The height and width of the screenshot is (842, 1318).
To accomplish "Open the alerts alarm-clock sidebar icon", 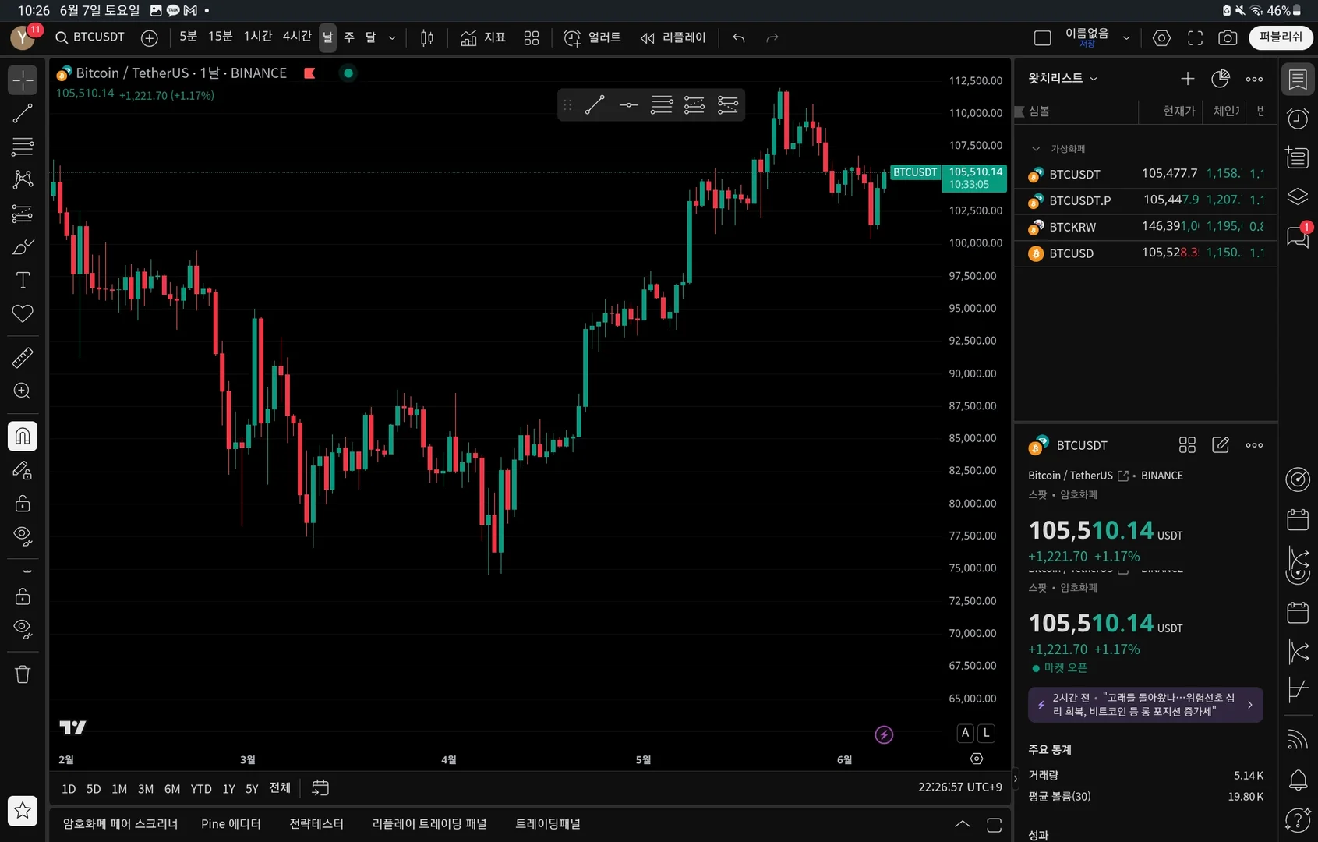I will 1298,119.
